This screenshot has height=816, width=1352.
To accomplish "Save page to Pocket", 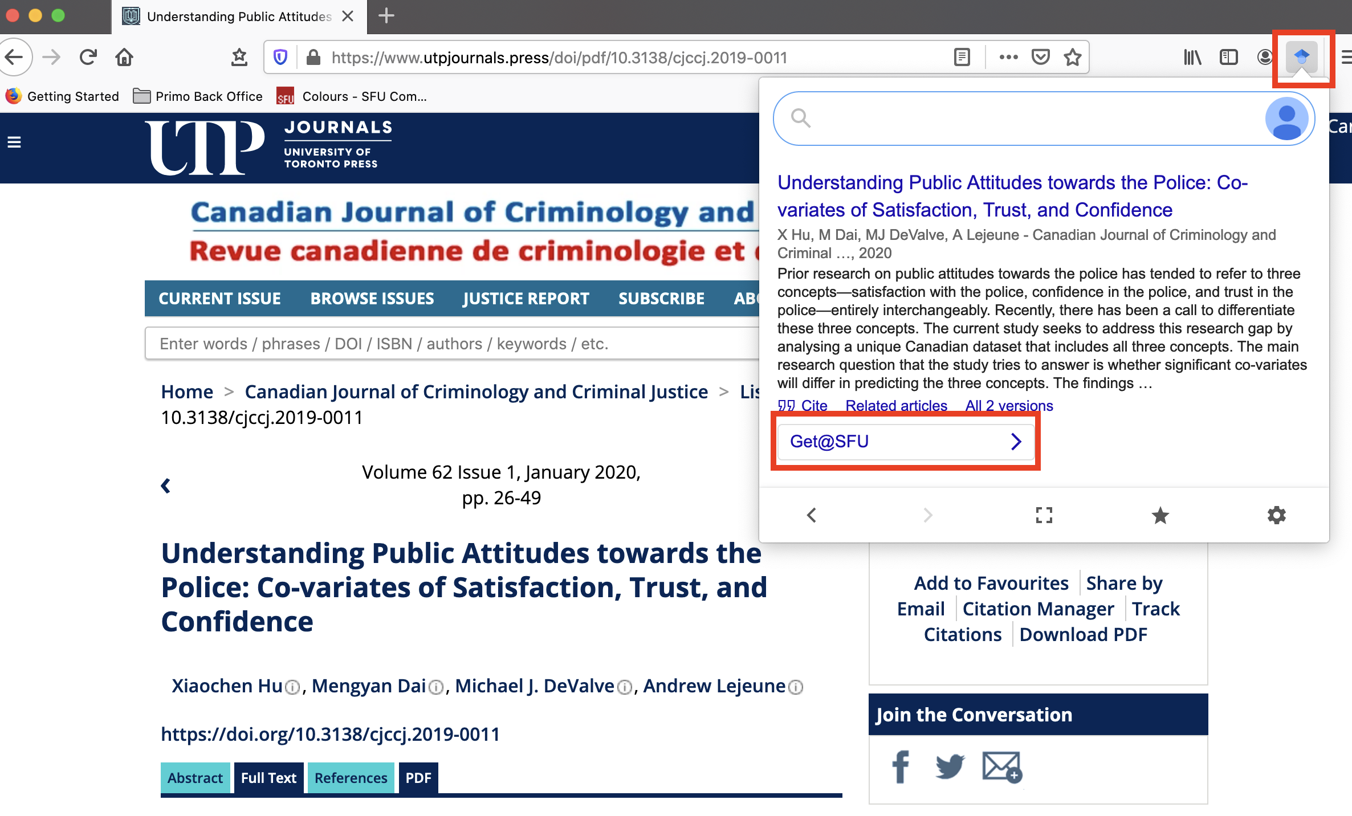I will [1041, 57].
